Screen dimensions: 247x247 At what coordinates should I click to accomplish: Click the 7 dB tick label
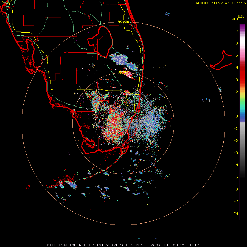[237, 31]
